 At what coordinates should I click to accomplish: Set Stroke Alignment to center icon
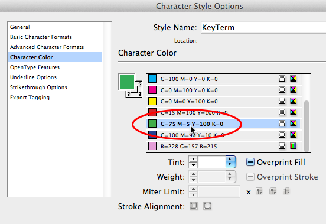coord(194,206)
